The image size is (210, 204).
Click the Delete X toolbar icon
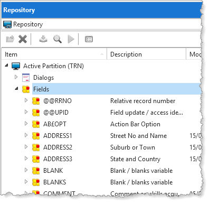point(23,39)
